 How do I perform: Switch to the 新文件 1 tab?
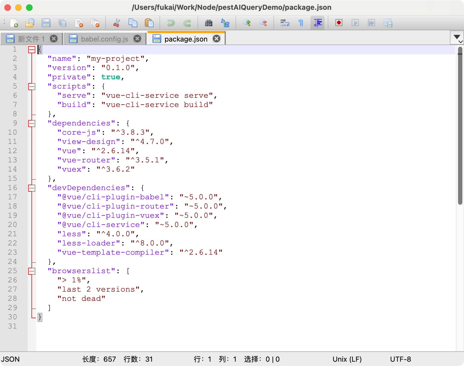31,39
